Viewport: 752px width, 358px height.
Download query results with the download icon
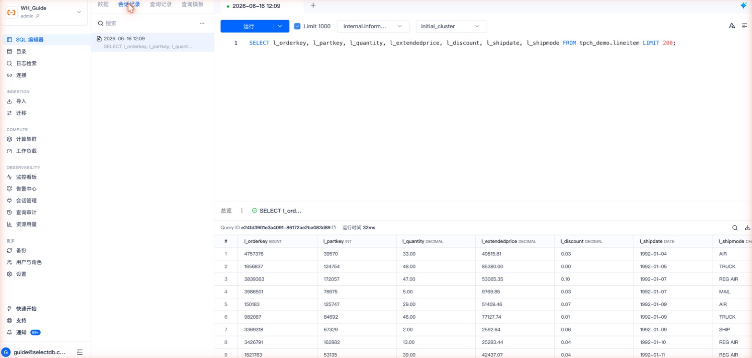747,228
